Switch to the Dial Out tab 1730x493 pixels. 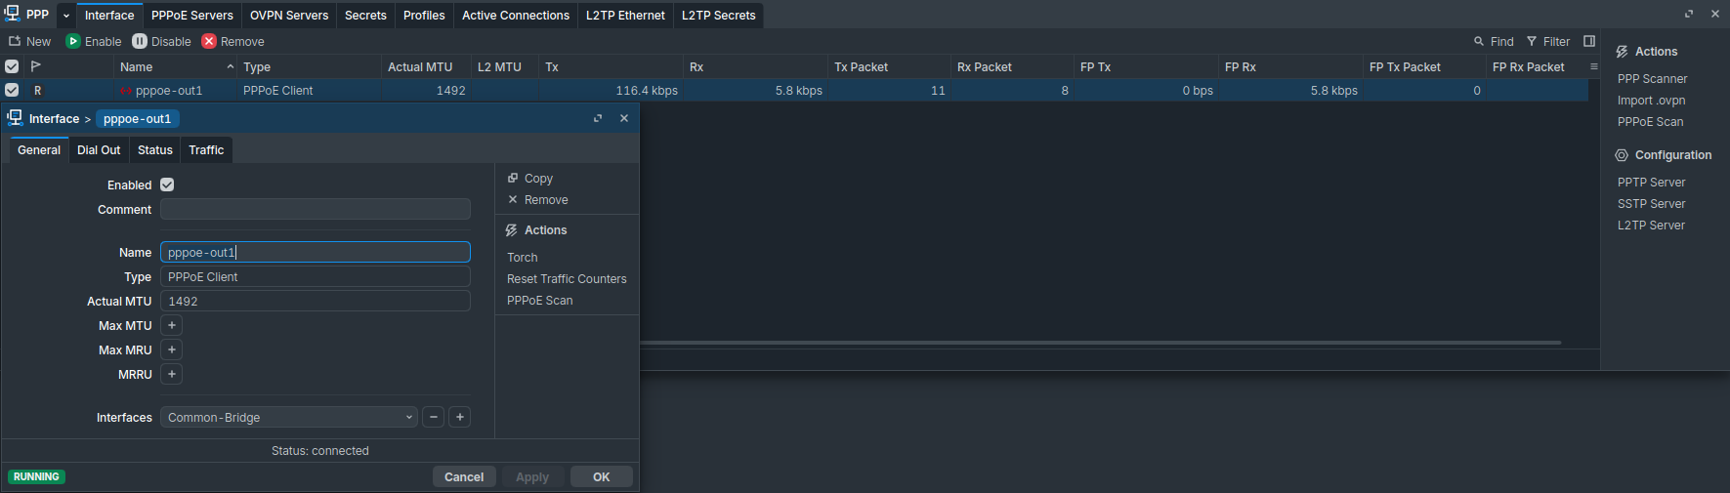(99, 149)
